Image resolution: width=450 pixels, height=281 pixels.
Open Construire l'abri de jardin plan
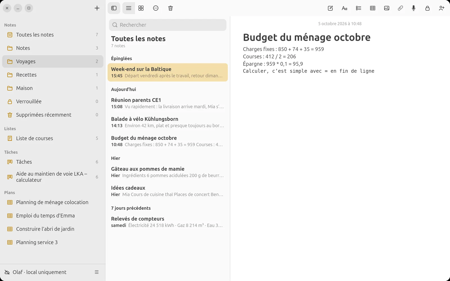coord(53,229)
